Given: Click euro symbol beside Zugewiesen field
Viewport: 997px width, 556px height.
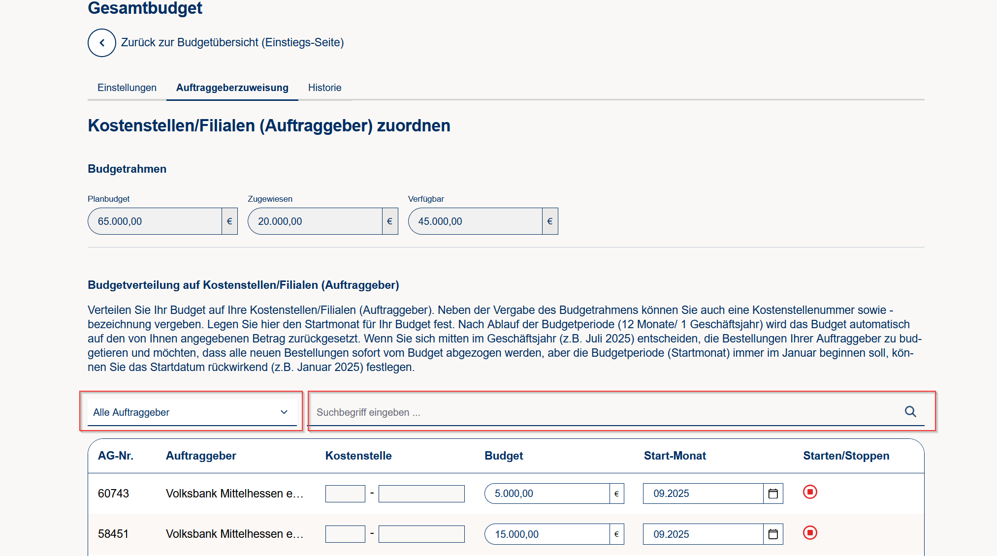Looking at the screenshot, I should point(389,221).
